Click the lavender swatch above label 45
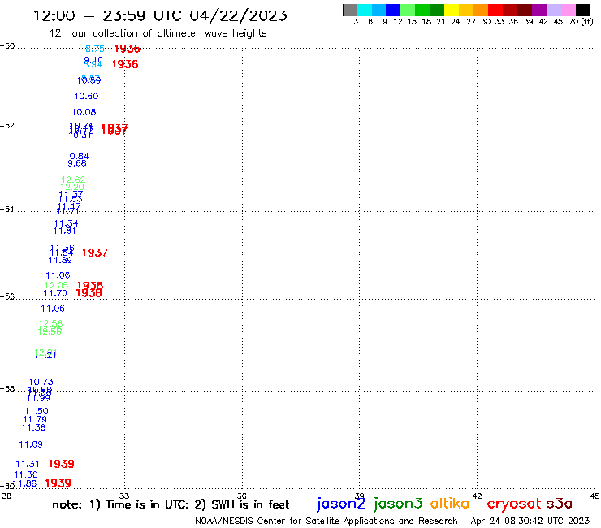 (x=554, y=10)
